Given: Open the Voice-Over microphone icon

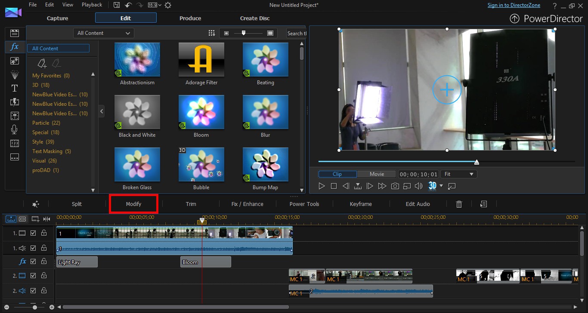Looking at the screenshot, I should pos(15,129).
